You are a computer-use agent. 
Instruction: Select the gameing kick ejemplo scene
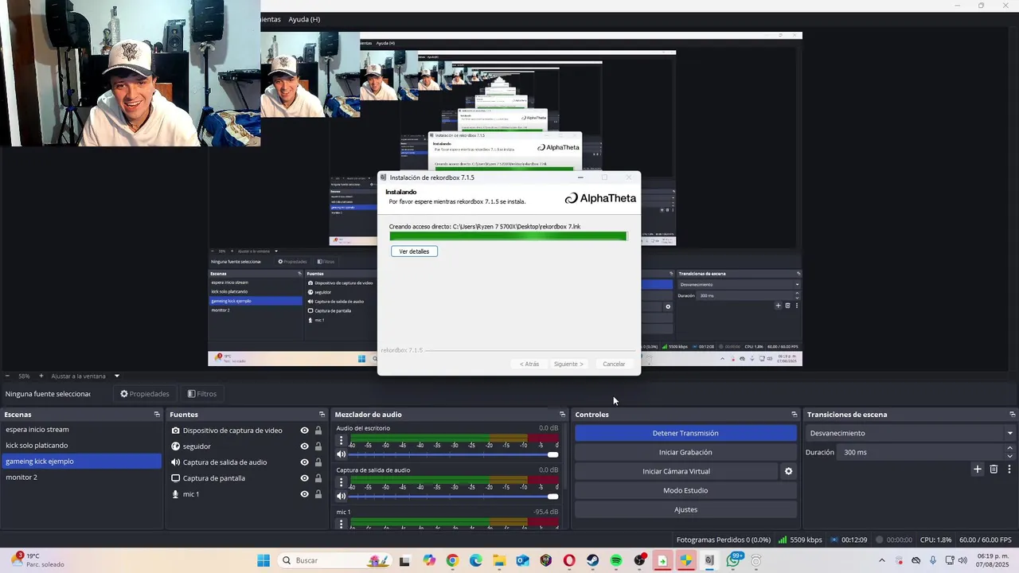click(x=81, y=462)
